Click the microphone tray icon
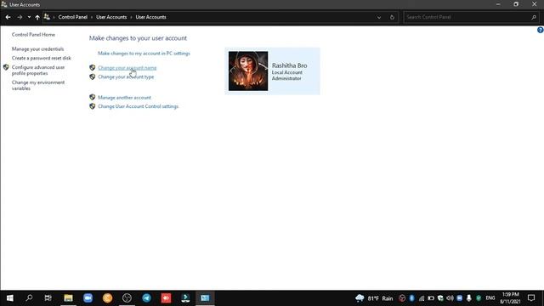This screenshot has width=544, height=306. click(469, 298)
